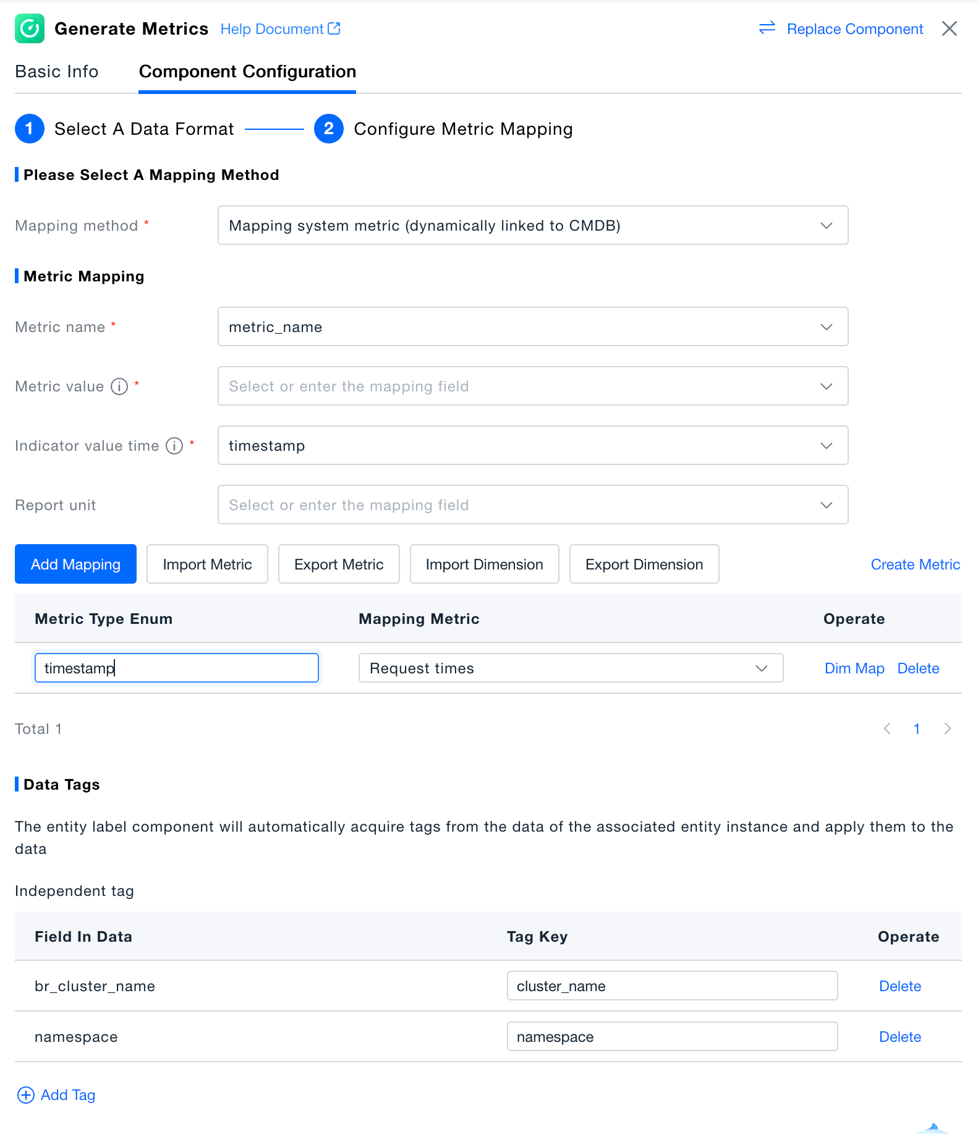Open the Help Document external link icon
978x1134 pixels.
coord(334,28)
